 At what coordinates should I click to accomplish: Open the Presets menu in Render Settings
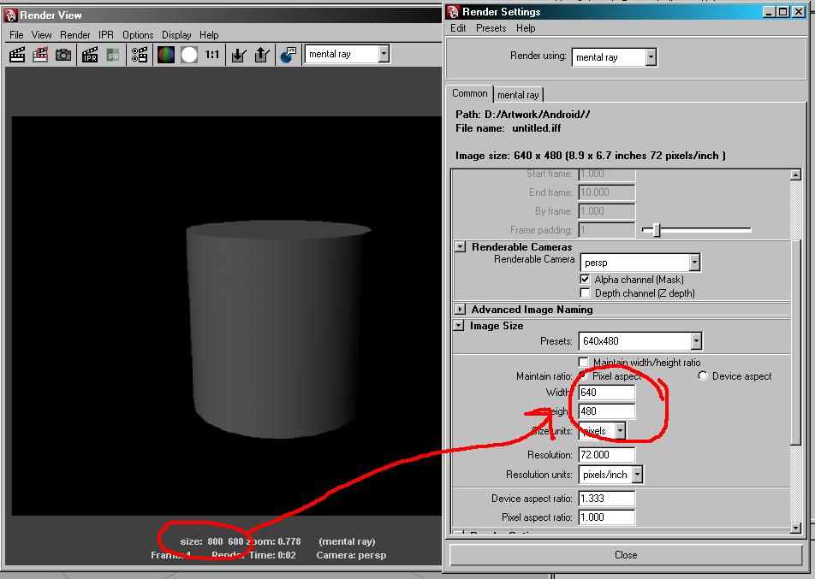491,28
